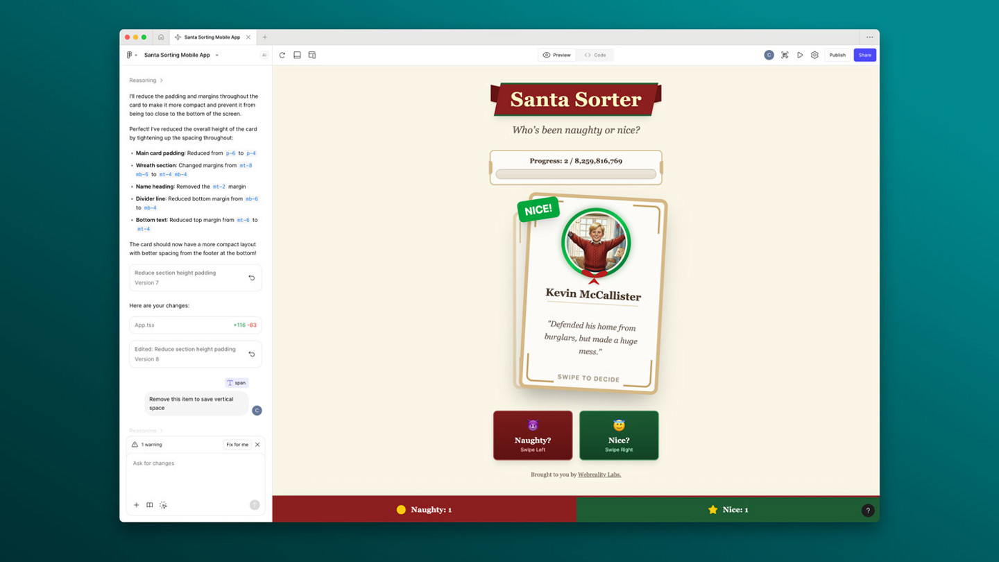This screenshot has height=562, width=999.
Task: Open settings via the gear icon
Action: 814,55
